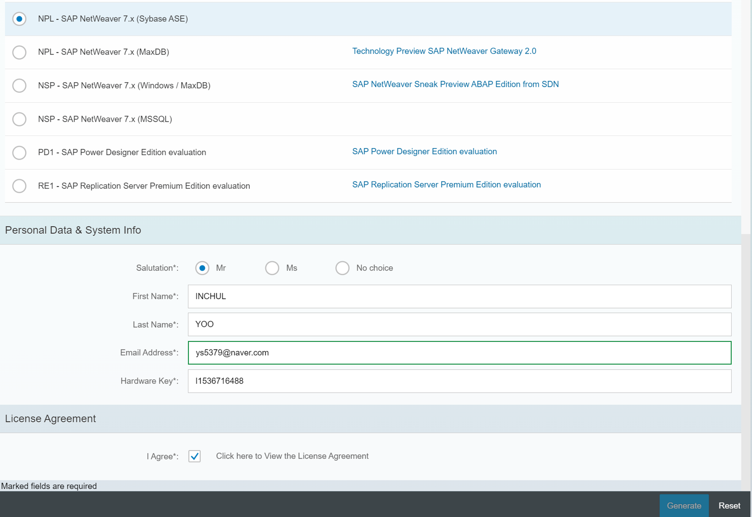Select NPL SAP NetWeaver 7.x (Sybase ASE) radio

19,19
